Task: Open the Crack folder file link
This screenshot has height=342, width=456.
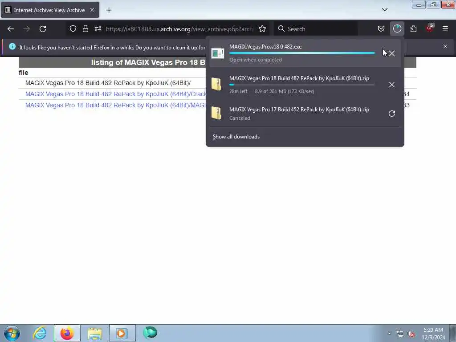Action: pyautogui.click(x=115, y=94)
